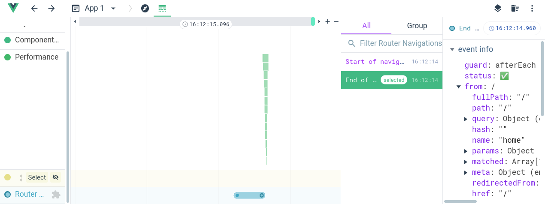The image size is (545, 204).
Task: Go back with the left arrow
Action: 34,8
